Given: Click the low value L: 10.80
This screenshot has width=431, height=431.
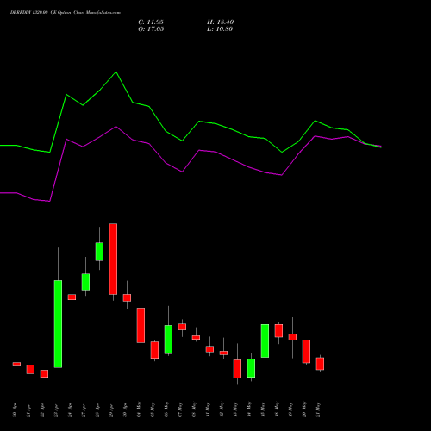Looking at the screenshot, I should [x=220, y=29].
